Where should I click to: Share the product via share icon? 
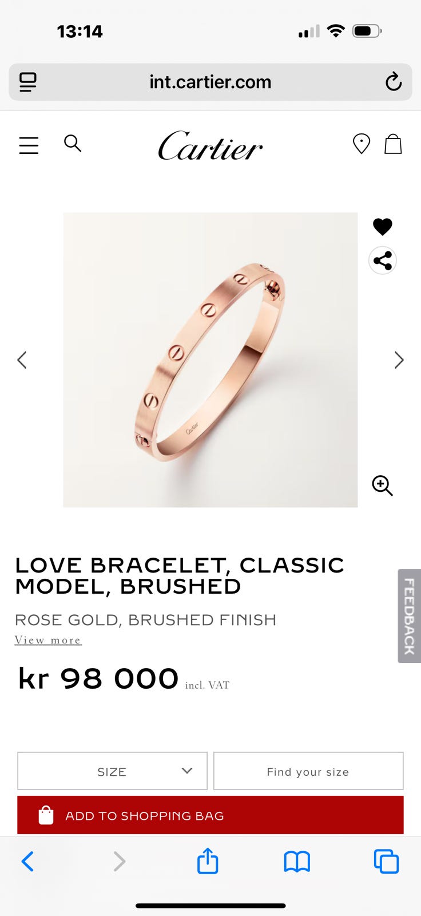383,260
